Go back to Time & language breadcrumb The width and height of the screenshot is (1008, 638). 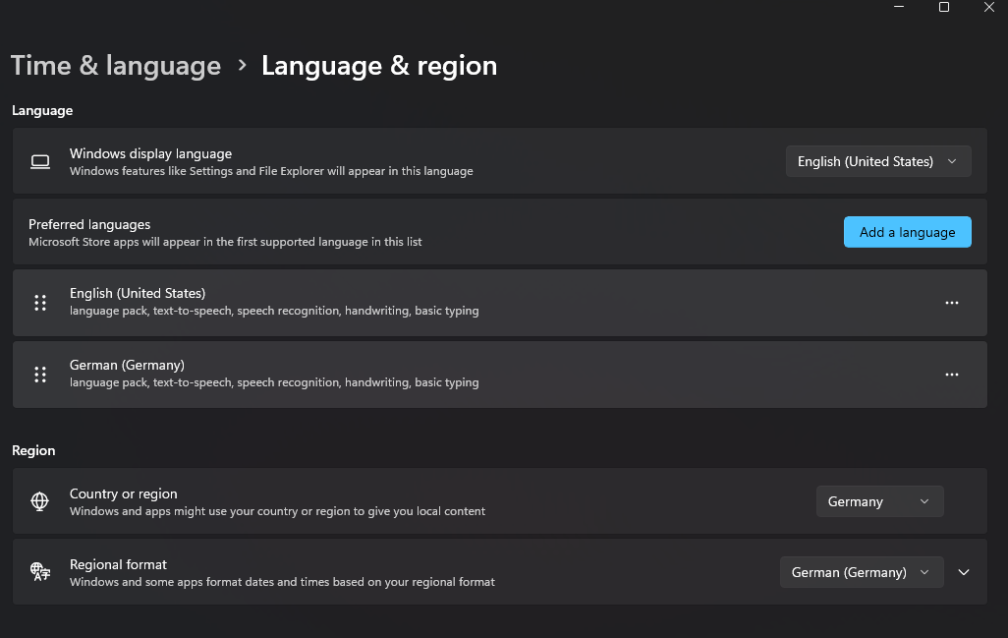pos(116,66)
